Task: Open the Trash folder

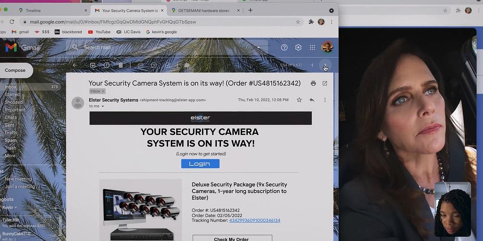Action: [10, 148]
